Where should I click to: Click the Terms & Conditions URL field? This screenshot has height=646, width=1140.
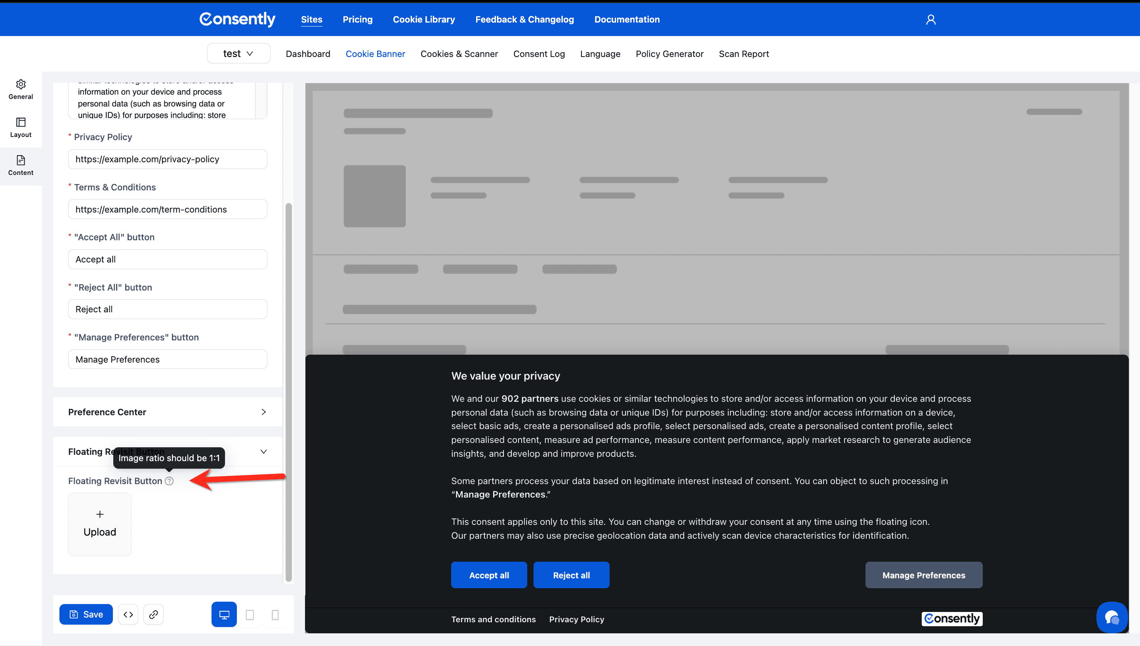point(168,209)
